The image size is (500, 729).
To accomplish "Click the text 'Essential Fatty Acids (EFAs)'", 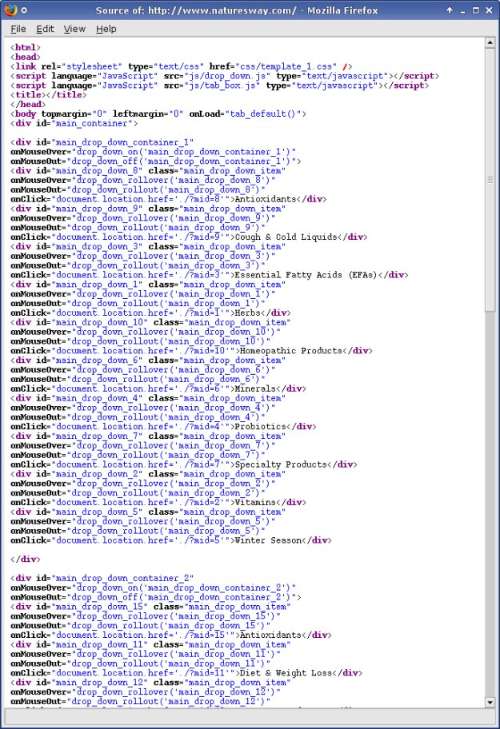I will (306, 275).
